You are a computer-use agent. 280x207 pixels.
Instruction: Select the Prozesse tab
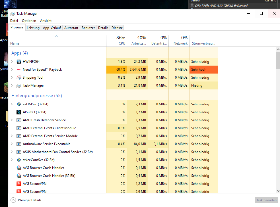tap(17, 27)
